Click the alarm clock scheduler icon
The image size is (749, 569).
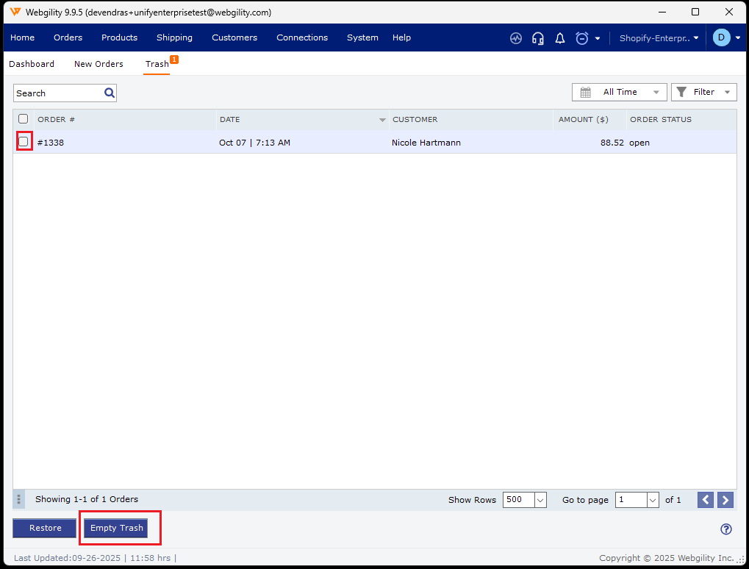582,38
